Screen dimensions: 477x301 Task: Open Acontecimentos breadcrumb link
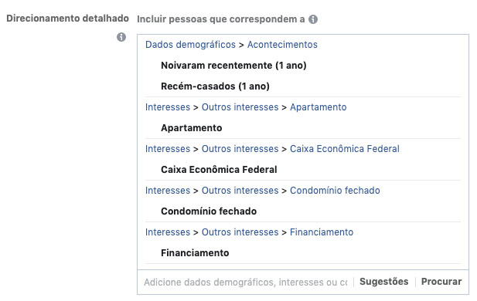click(x=282, y=45)
